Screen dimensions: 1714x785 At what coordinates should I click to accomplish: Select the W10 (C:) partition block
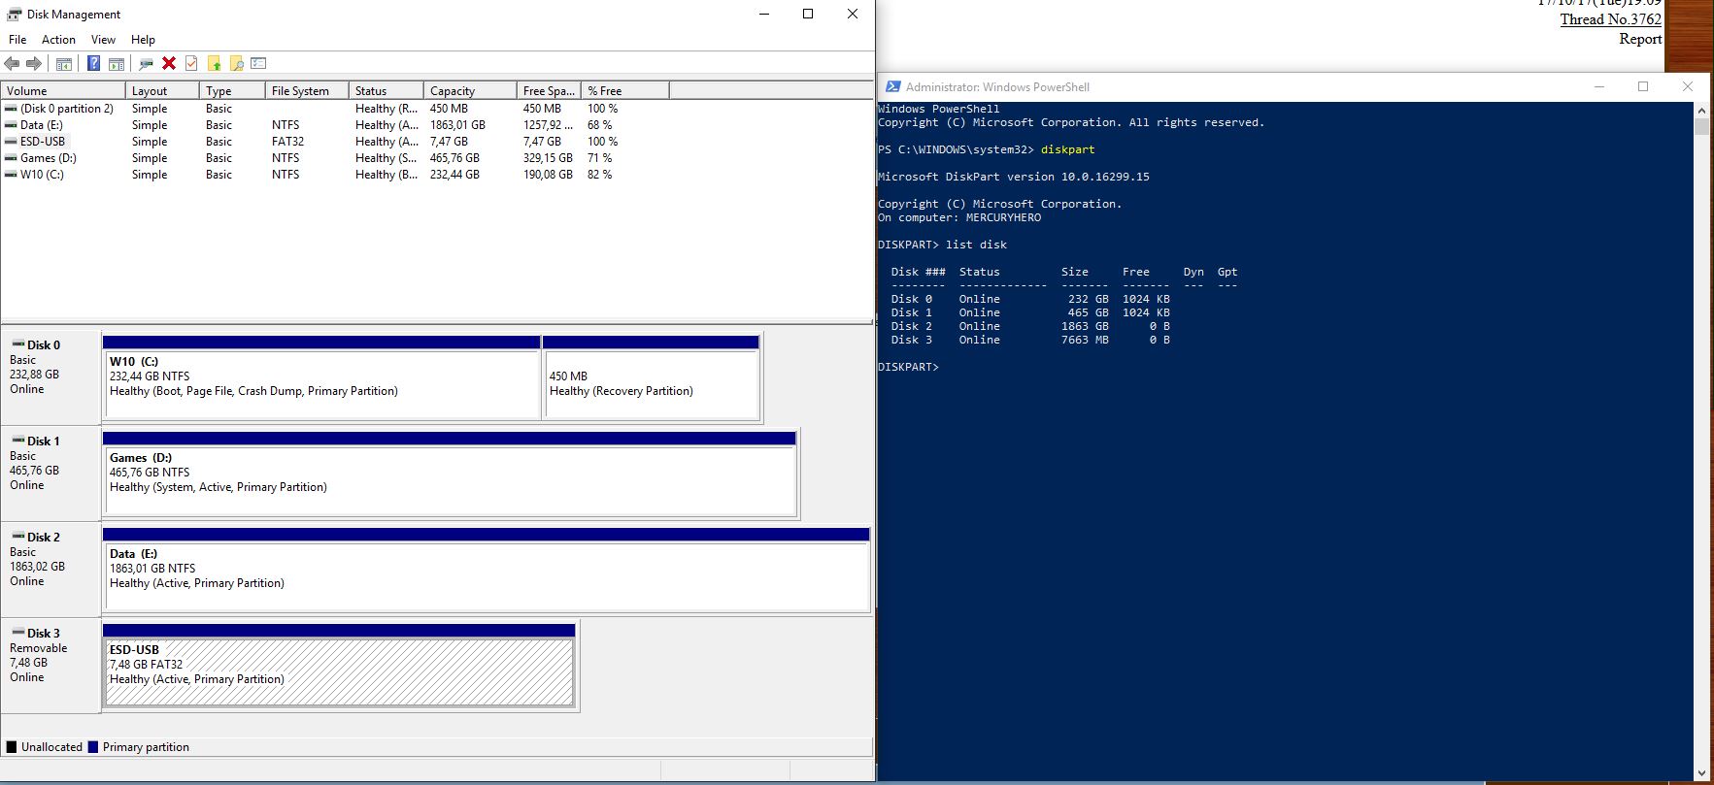click(321, 377)
